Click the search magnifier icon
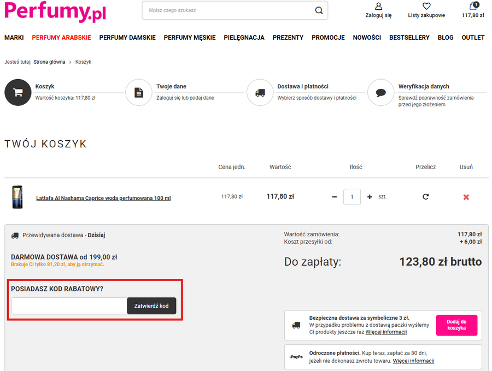This screenshot has width=492, height=371. click(319, 10)
